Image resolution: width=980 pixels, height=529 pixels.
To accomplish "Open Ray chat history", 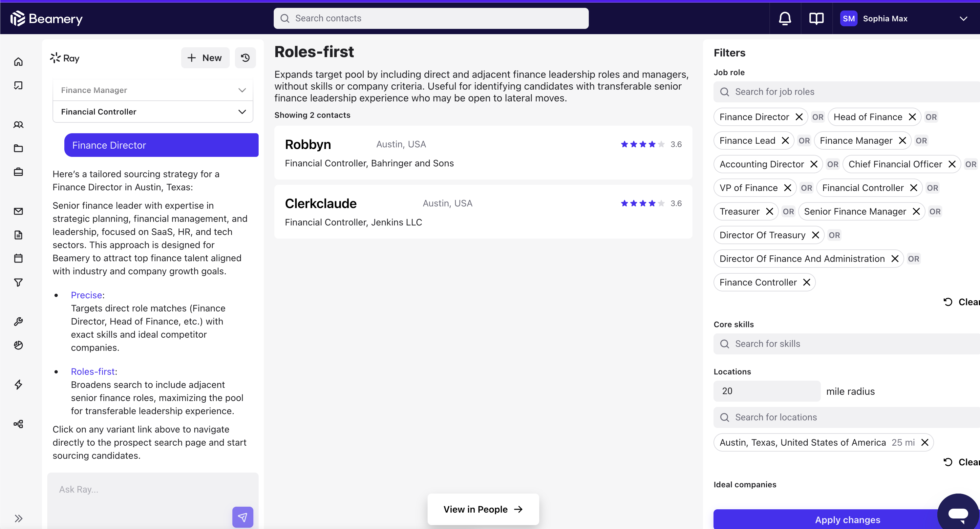I will pyautogui.click(x=245, y=58).
